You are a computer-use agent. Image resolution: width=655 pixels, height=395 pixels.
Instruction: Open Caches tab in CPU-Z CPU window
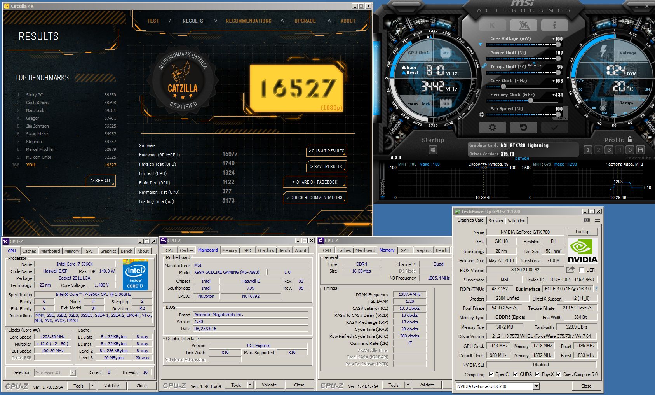click(x=29, y=251)
